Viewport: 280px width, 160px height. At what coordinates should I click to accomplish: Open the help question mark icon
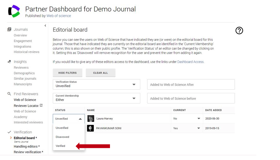(239, 31)
